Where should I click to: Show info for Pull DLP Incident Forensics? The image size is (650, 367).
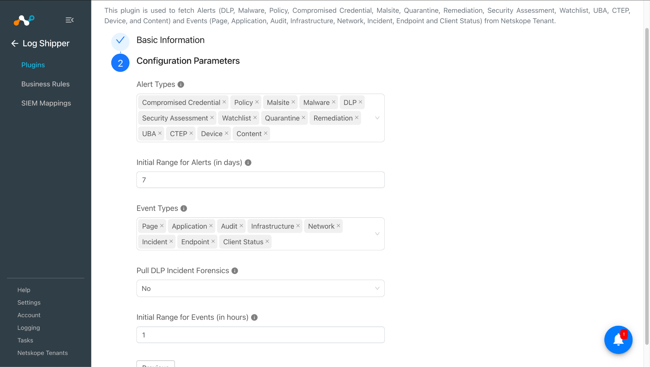(235, 271)
